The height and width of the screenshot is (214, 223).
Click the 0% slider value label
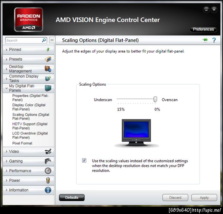[157, 109]
